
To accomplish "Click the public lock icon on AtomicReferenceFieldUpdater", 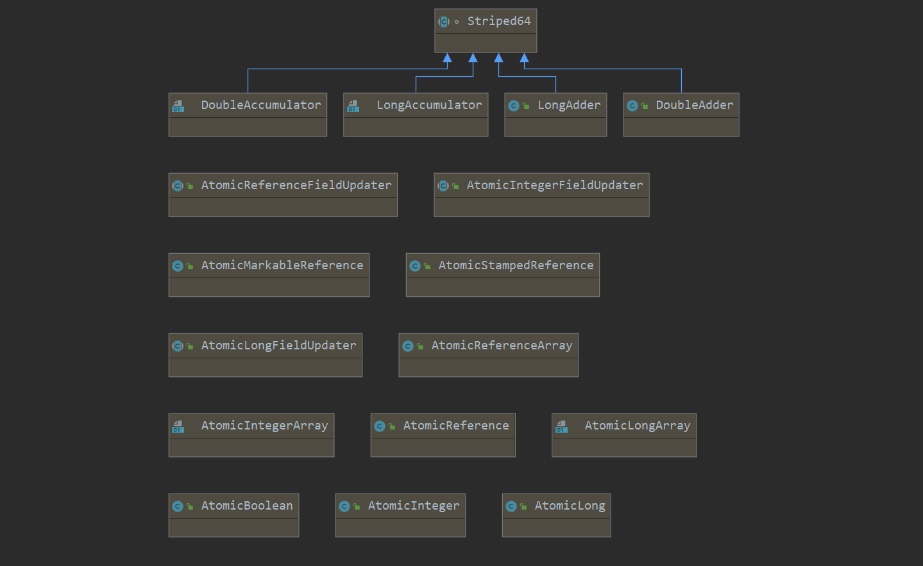I will (x=190, y=186).
